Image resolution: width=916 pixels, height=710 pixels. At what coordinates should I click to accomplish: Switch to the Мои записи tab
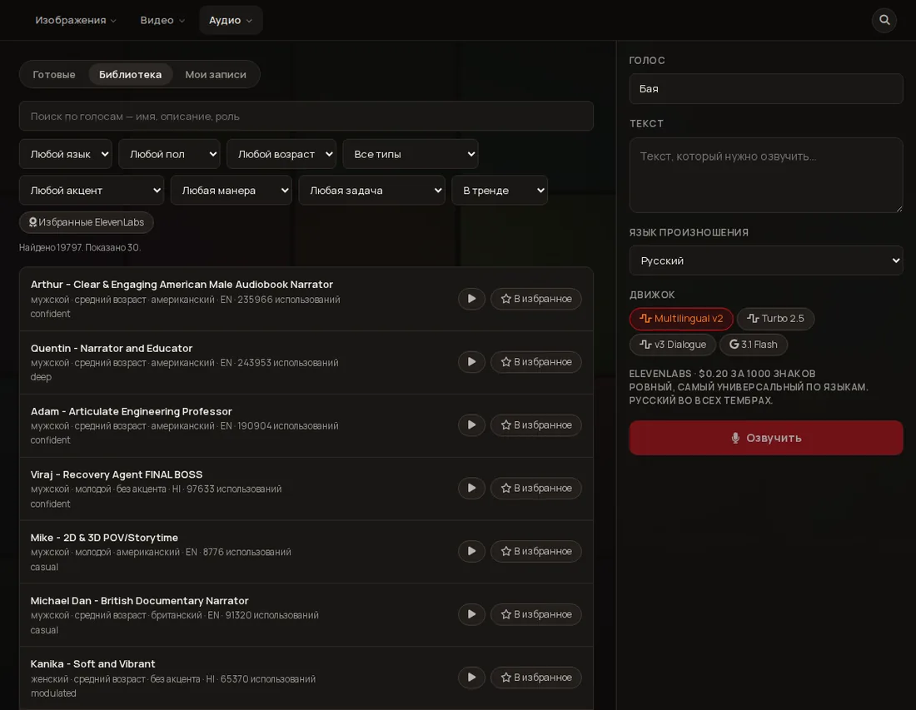tap(216, 75)
